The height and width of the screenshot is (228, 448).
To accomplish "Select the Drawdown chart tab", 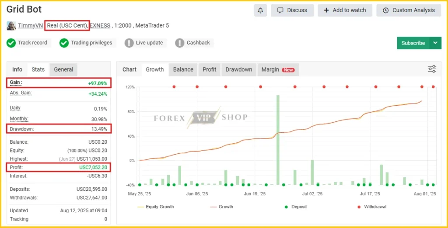I will tap(238, 69).
